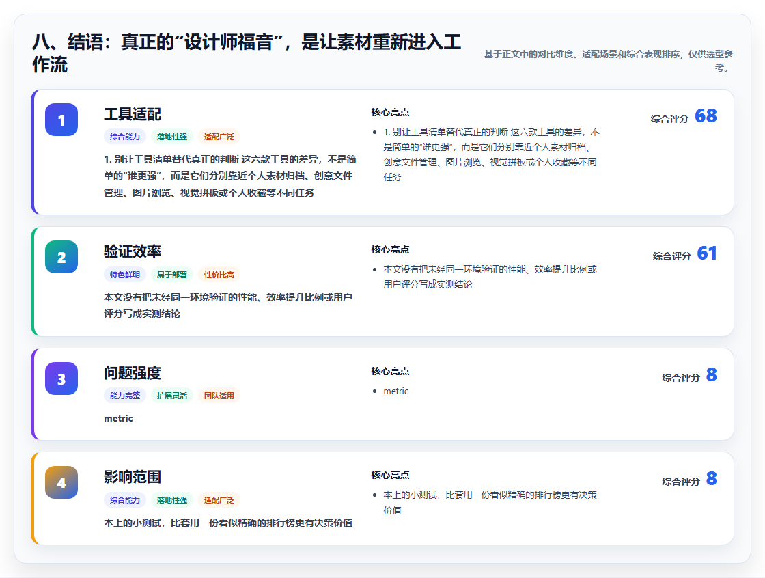Click the 特色鲜明 tag
Screen dimensions: 765x578
(125, 275)
